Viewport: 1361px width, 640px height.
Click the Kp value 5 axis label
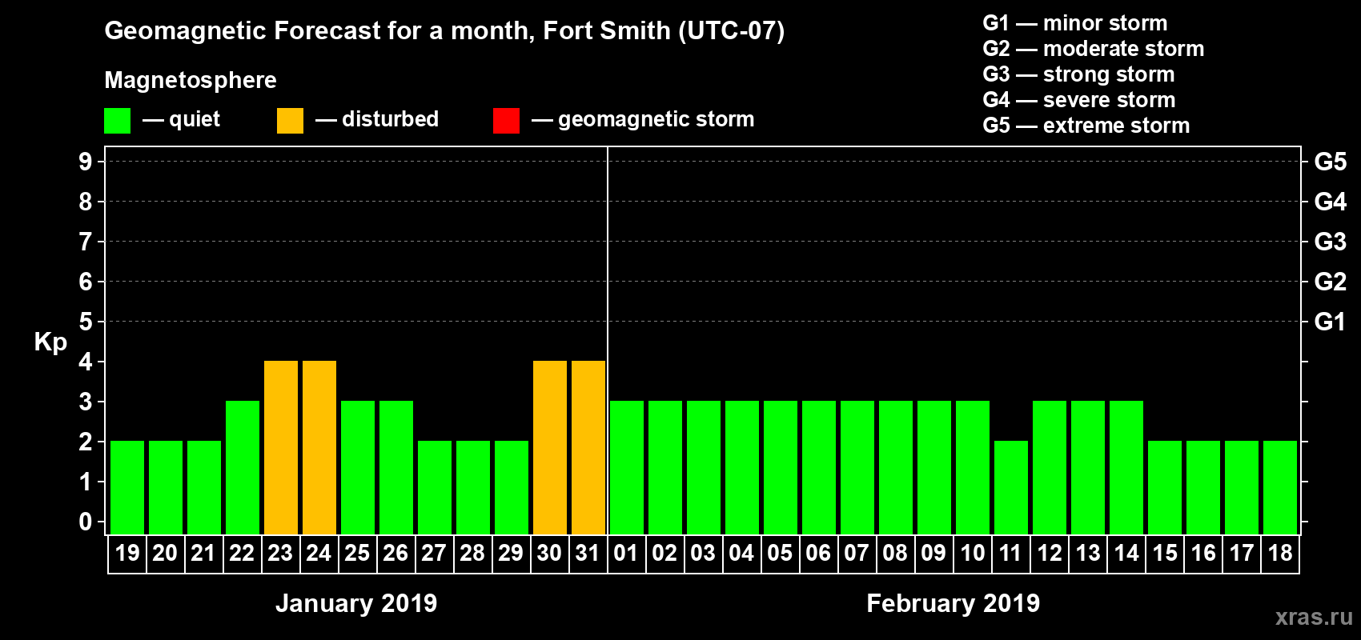coord(85,322)
